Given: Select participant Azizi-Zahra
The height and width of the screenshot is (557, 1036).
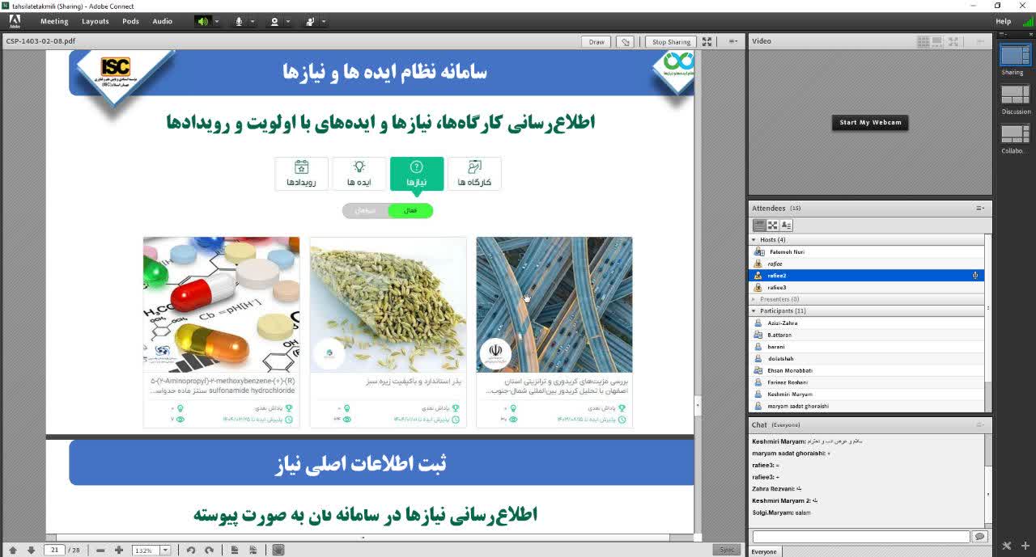Looking at the screenshot, I should tap(867, 323).
